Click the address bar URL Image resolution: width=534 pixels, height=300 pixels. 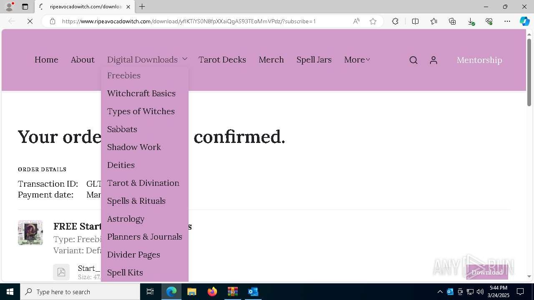[x=189, y=21]
